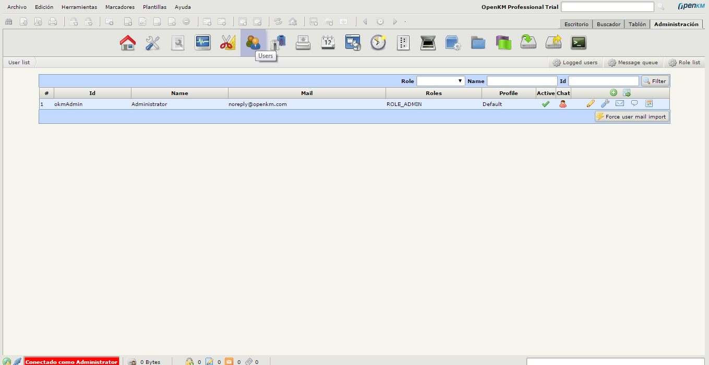Click the calendar icon showing 12
Viewport: 709px width, 365px height.
click(328, 42)
